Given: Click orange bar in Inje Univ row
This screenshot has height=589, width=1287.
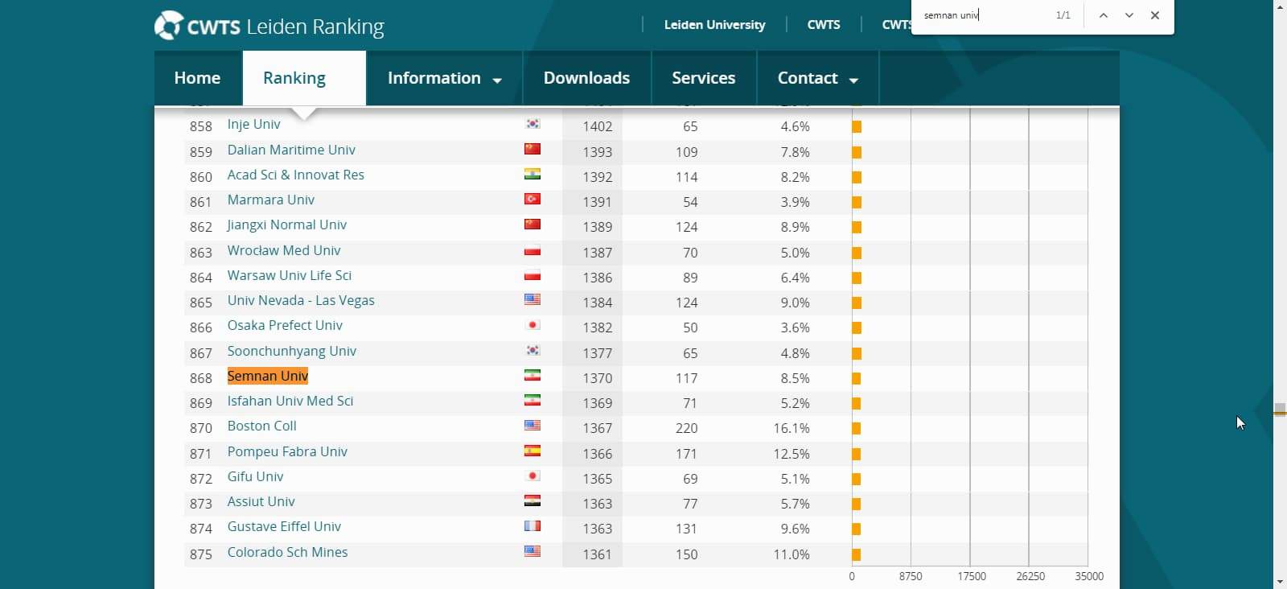Looking at the screenshot, I should [857, 126].
